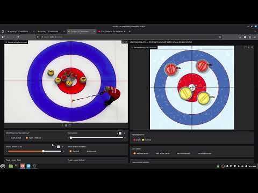Click the upload icon below the left rink image

62,125
